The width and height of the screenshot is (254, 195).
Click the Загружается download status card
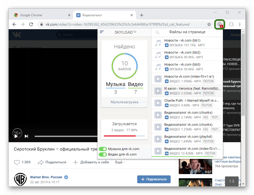click(124, 129)
